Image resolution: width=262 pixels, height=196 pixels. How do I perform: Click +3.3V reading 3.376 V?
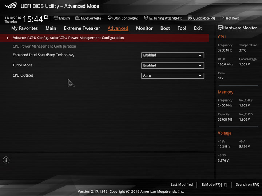(x=223, y=160)
